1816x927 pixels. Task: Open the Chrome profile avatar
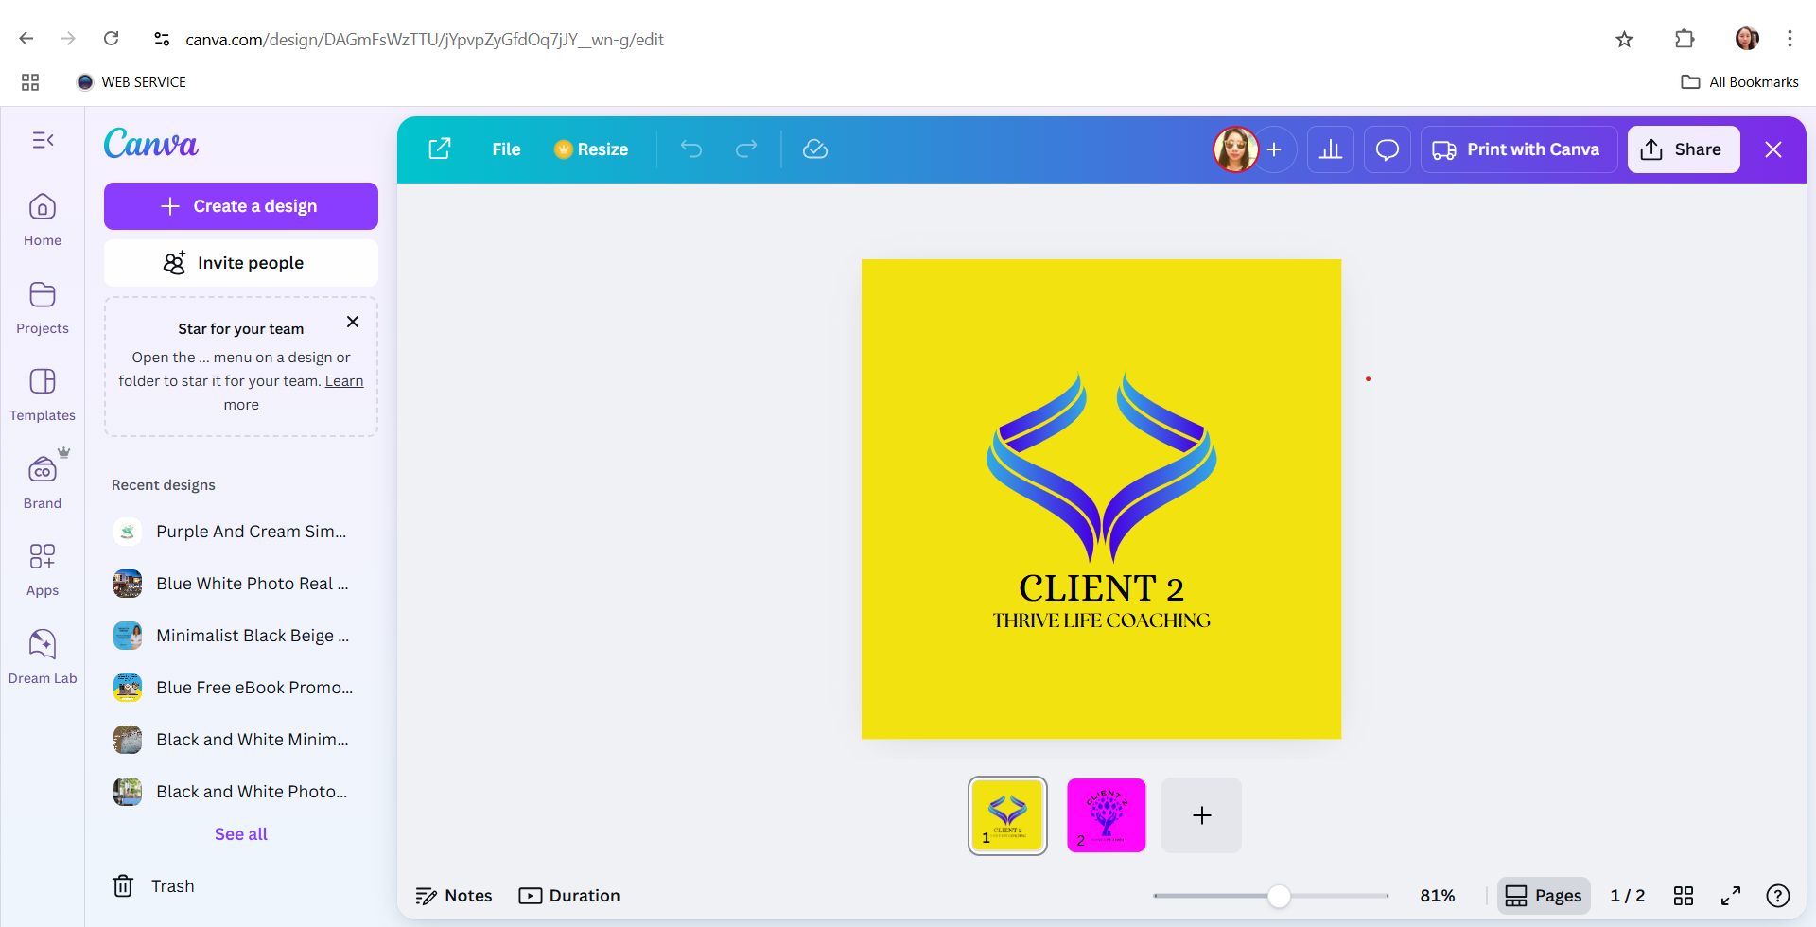(x=1747, y=39)
